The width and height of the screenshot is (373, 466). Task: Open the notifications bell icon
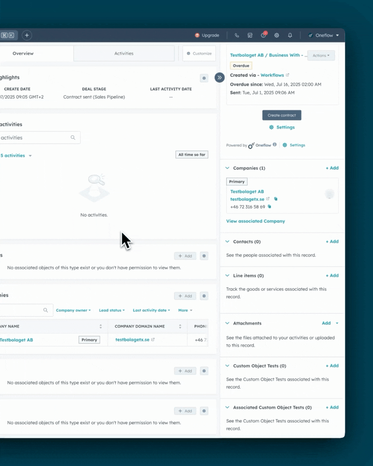(x=290, y=35)
